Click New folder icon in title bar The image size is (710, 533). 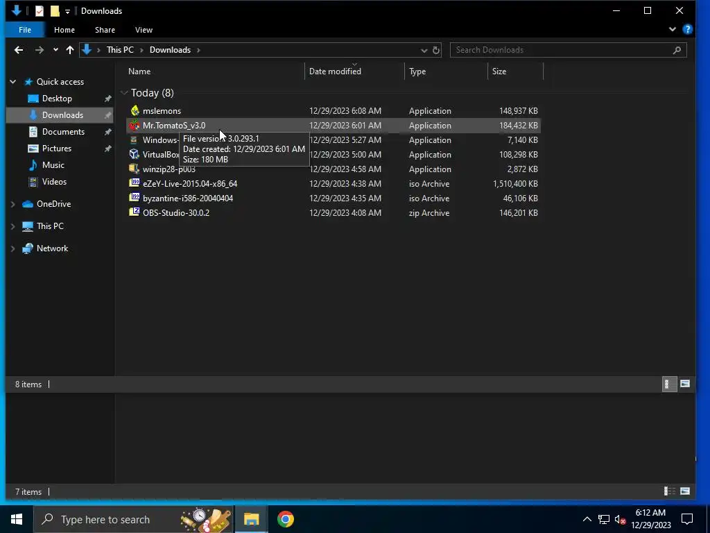55,11
